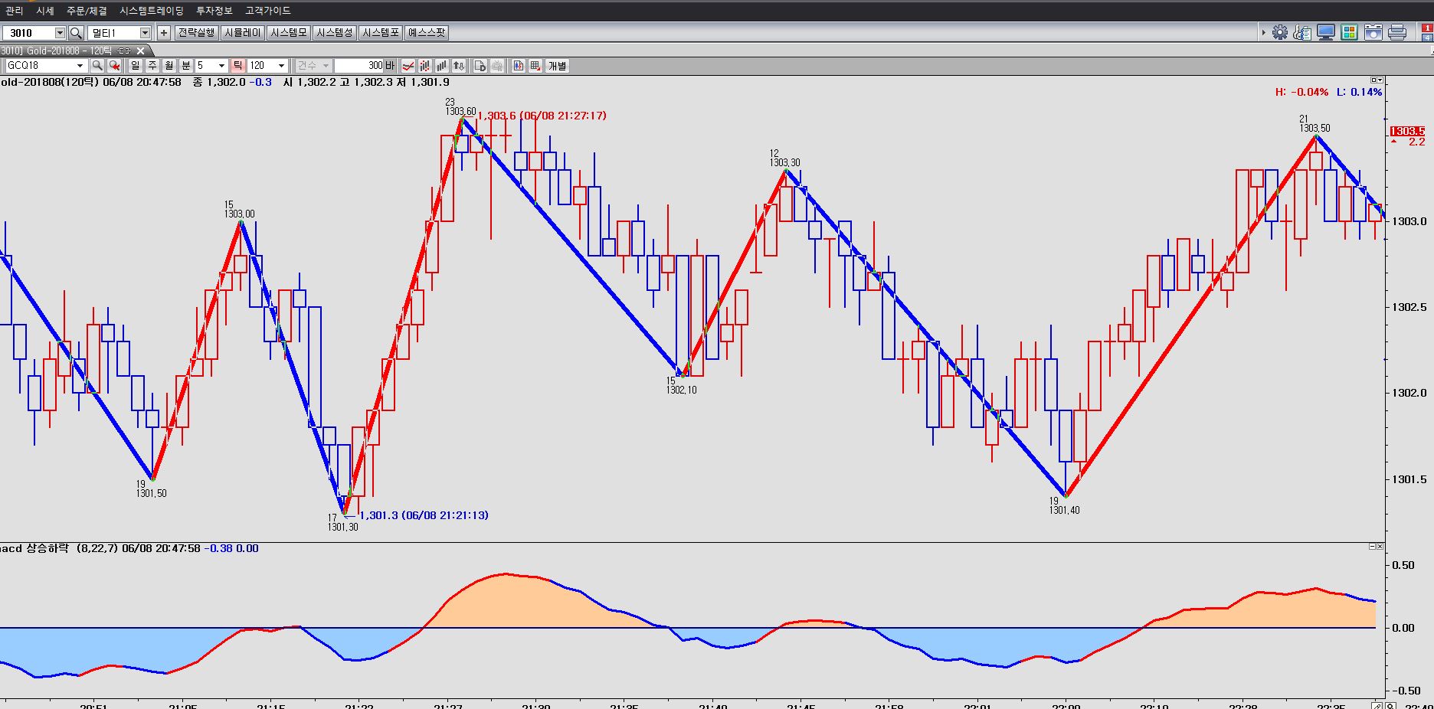Click the plus button beside 멀티1 dropdown
Screen dimensions: 1434x709
pyautogui.click(x=163, y=33)
